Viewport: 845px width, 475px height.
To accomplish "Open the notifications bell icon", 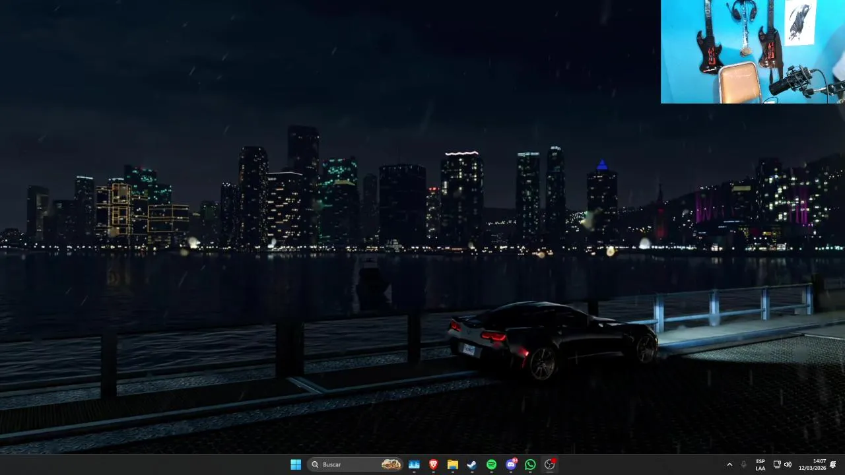I will tap(833, 464).
